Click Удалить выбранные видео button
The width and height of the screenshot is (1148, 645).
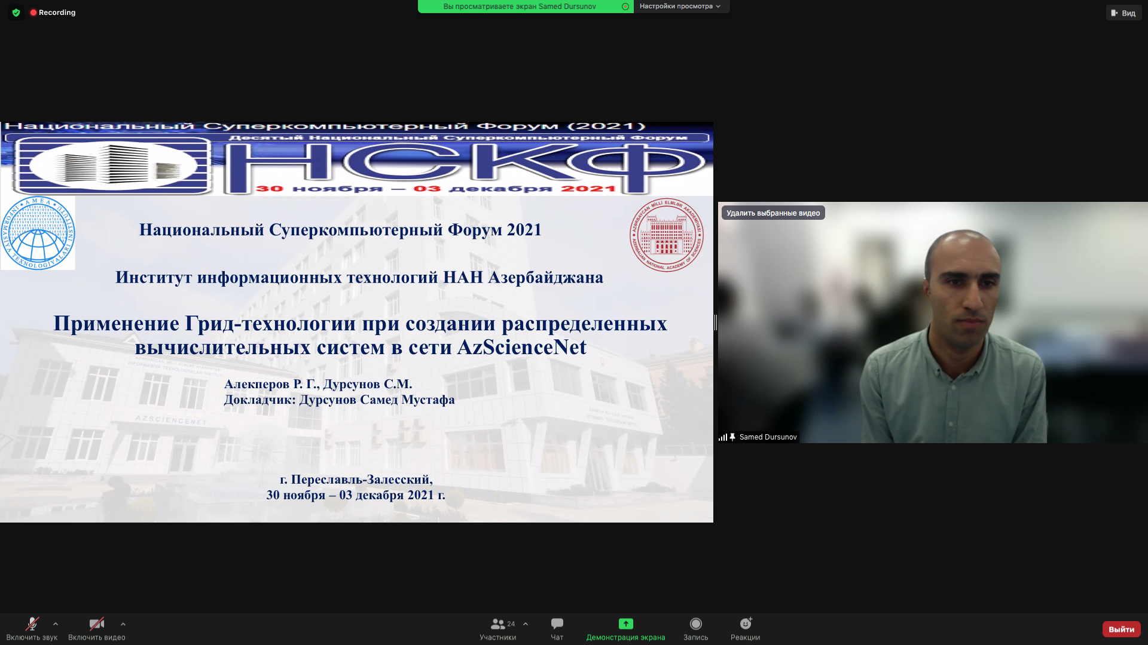click(773, 213)
